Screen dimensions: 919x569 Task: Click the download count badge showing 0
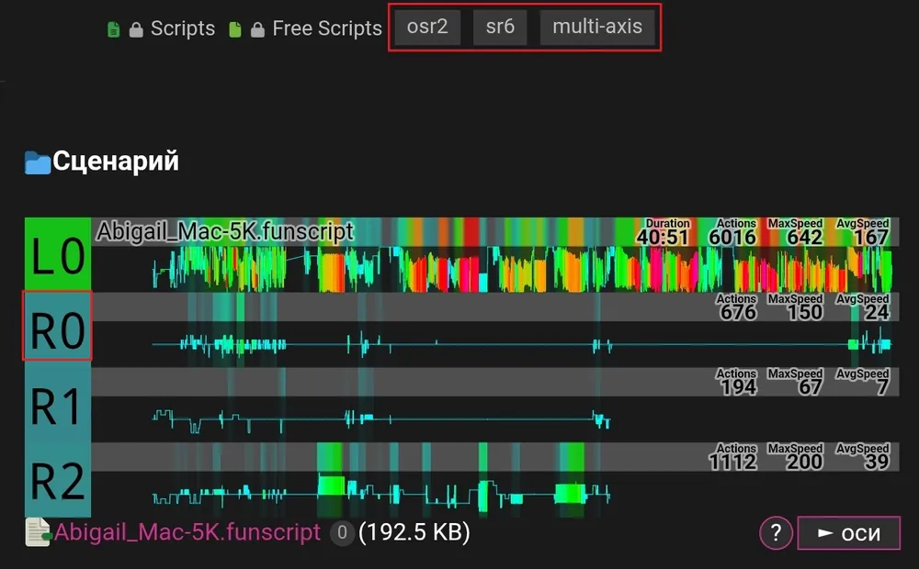[342, 532]
